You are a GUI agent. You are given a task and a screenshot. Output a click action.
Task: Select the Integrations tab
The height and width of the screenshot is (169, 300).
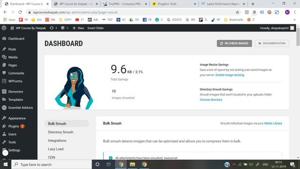tap(57, 140)
